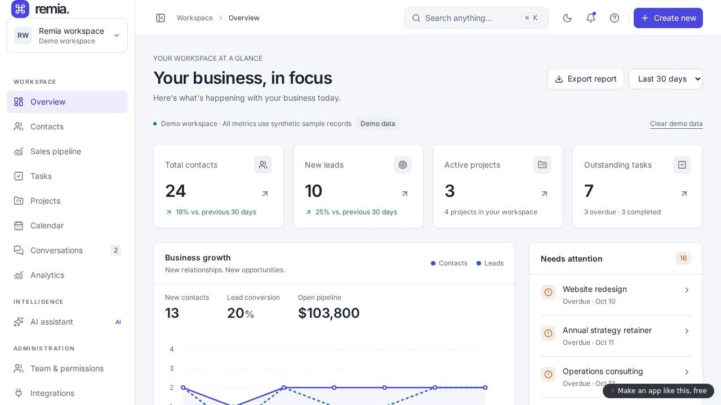This screenshot has height=405, width=721.
Task: Open the Last 30 days dropdown
Action: (666, 79)
